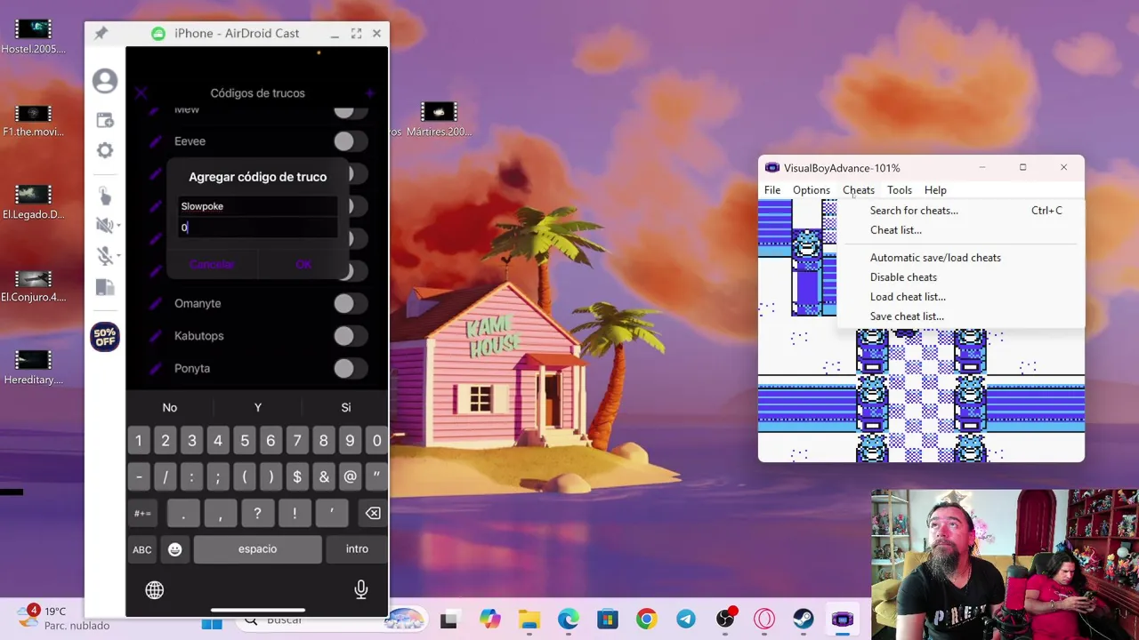
Task: Toggle the Kabutops cheat switch
Action: click(x=350, y=336)
